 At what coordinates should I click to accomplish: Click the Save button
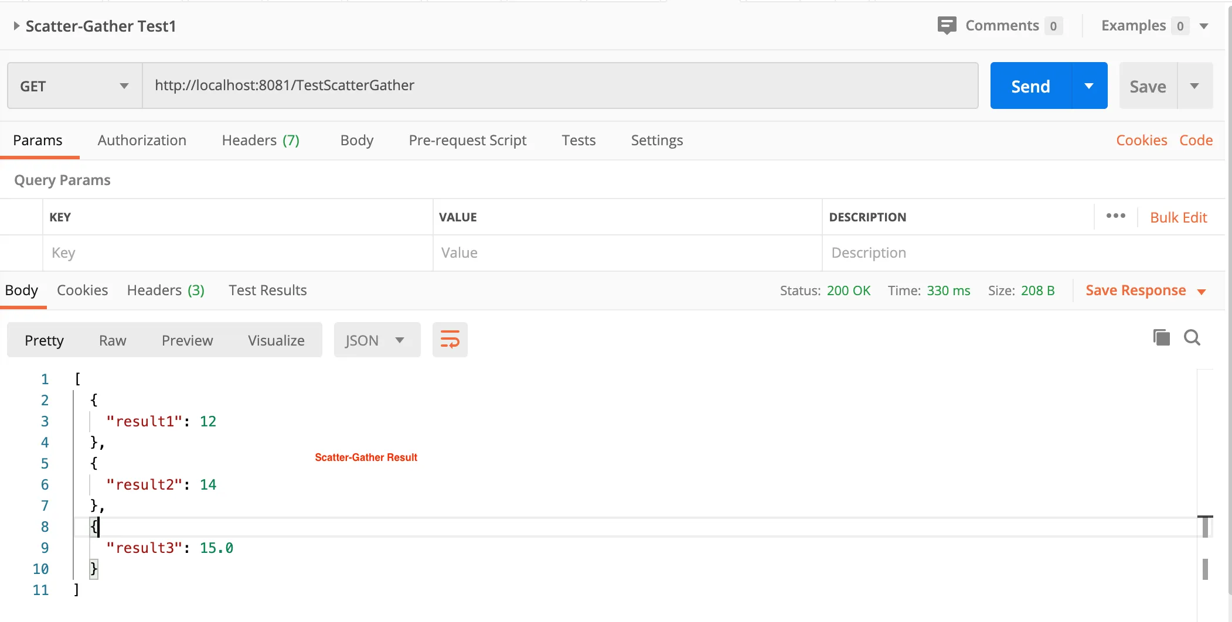(x=1148, y=86)
